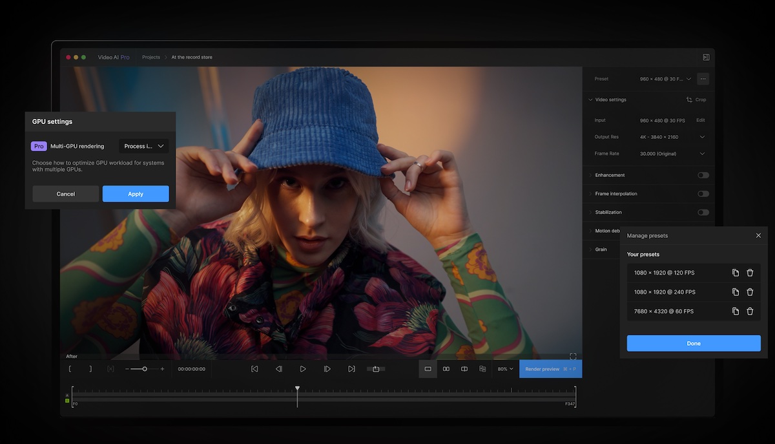This screenshot has height=444, width=775.
Task: Click the preview overlay comparison icon
Action: click(x=482, y=368)
